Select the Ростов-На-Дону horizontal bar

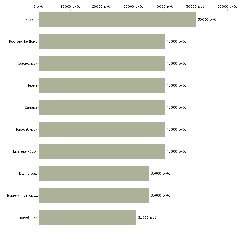[102, 42]
